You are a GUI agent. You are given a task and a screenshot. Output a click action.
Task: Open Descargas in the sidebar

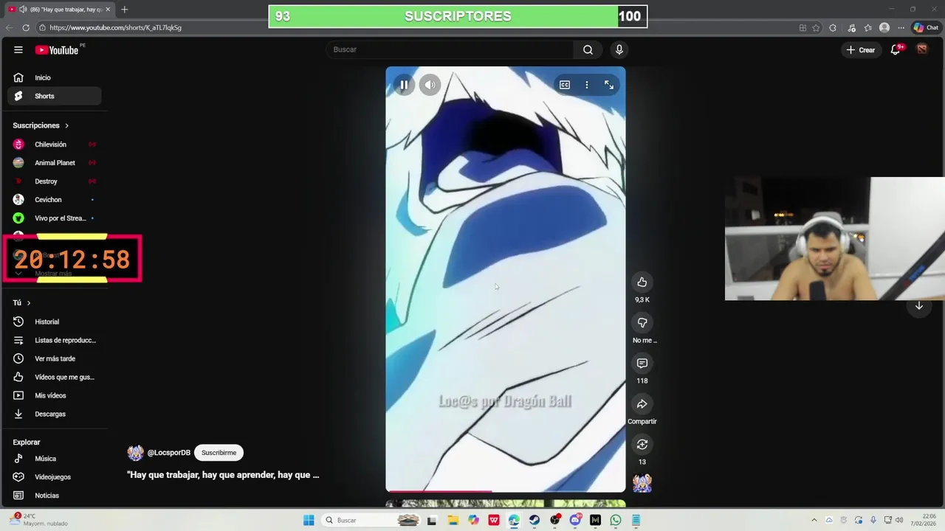click(x=55, y=414)
